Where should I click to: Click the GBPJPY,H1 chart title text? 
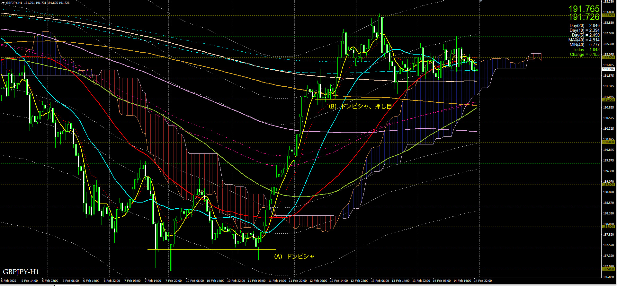[14, 3]
